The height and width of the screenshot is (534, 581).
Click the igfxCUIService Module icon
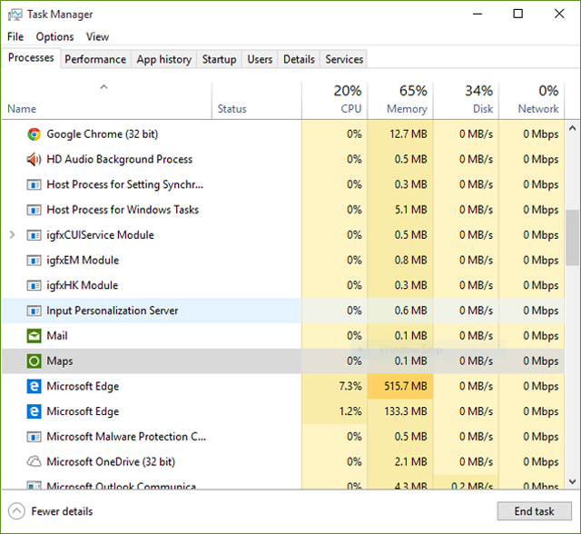point(34,235)
